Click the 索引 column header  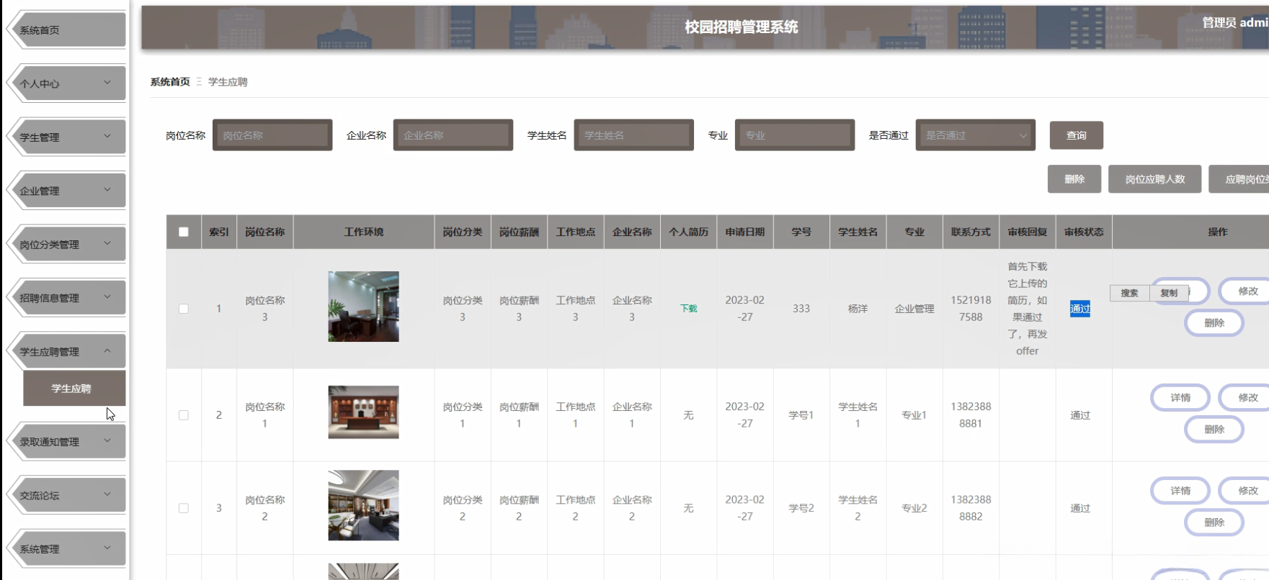tap(219, 232)
